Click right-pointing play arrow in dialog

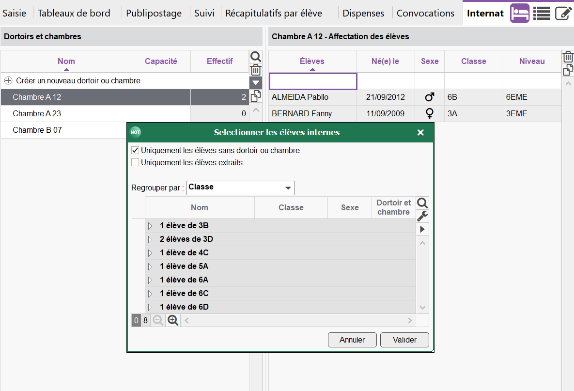(x=422, y=229)
